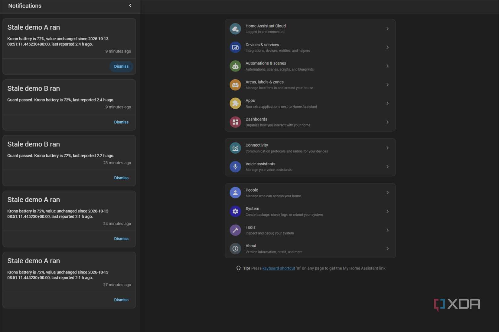Image resolution: width=499 pixels, height=332 pixels.
Task: Open Automations & scenes menu title
Action: click(266, 63)
